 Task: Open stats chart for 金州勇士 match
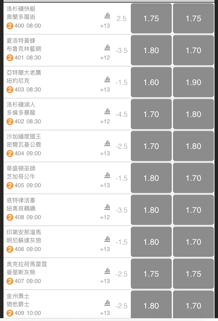[x=107, y=303]
